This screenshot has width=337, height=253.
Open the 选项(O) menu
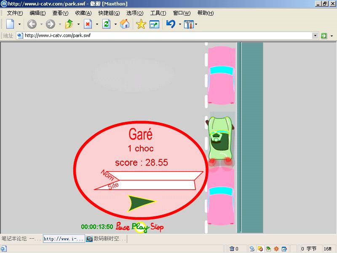(x=135, y=13)
